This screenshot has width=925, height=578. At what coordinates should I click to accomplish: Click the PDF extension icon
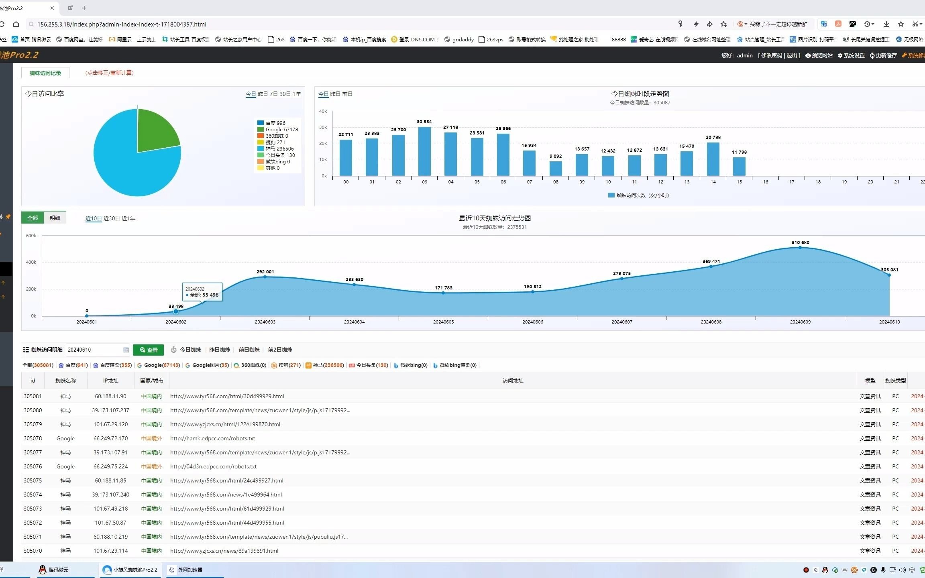(838, 24)
